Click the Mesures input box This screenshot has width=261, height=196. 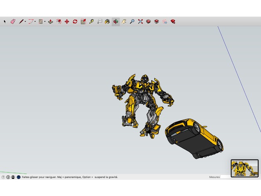[x=226, y=177]
